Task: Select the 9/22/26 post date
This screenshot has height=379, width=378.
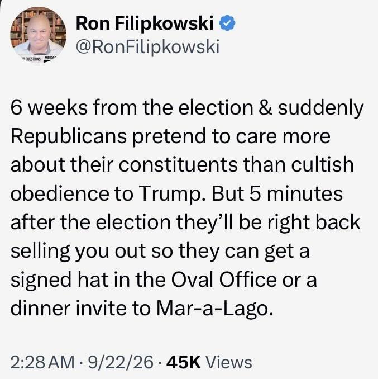Action: tap(121, 362)
